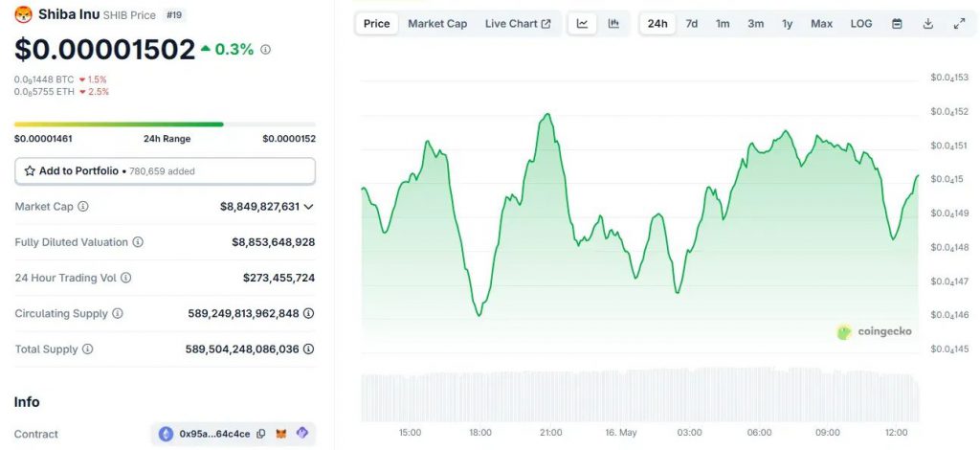
Task: Click the 589,504,248,086,036 total supply value
Action: [242, 349]
